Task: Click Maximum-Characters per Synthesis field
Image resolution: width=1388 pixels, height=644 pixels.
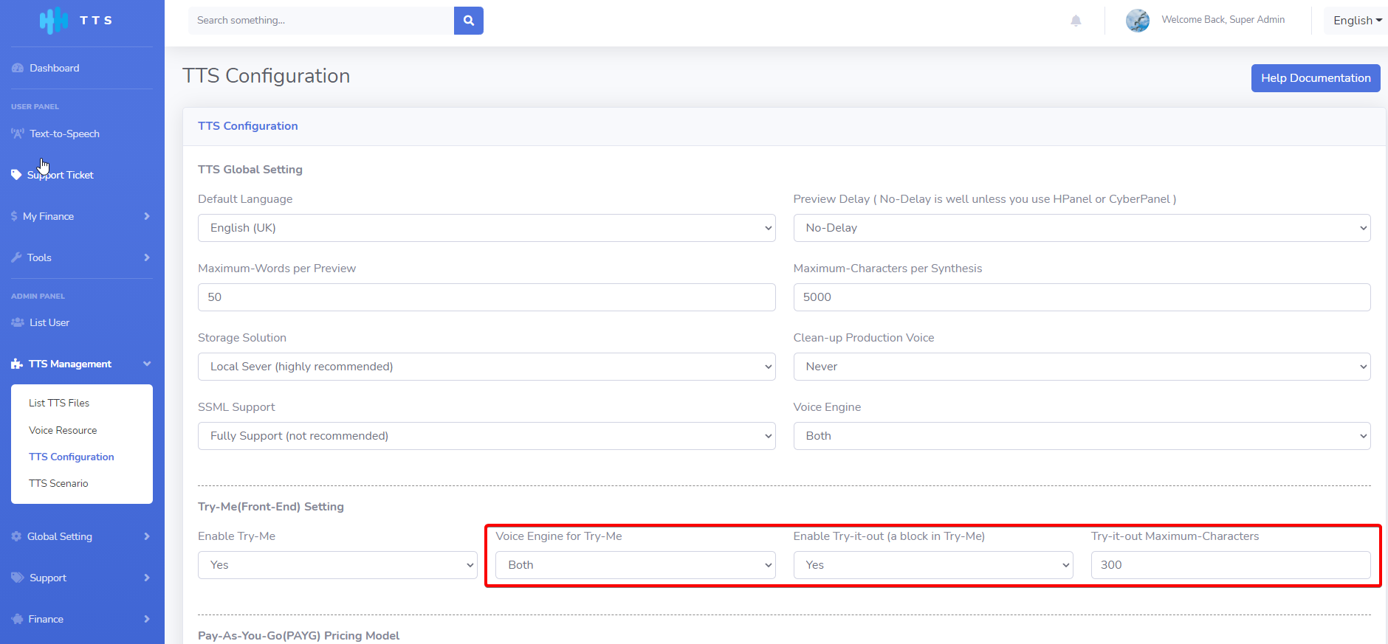Action: pyautogui.click(x=1082, y=297)
